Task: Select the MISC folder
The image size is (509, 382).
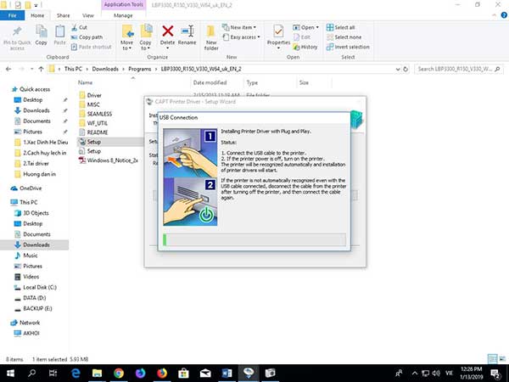Action: 89,104
